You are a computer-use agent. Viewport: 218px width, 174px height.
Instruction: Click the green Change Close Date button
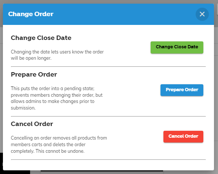177,47
